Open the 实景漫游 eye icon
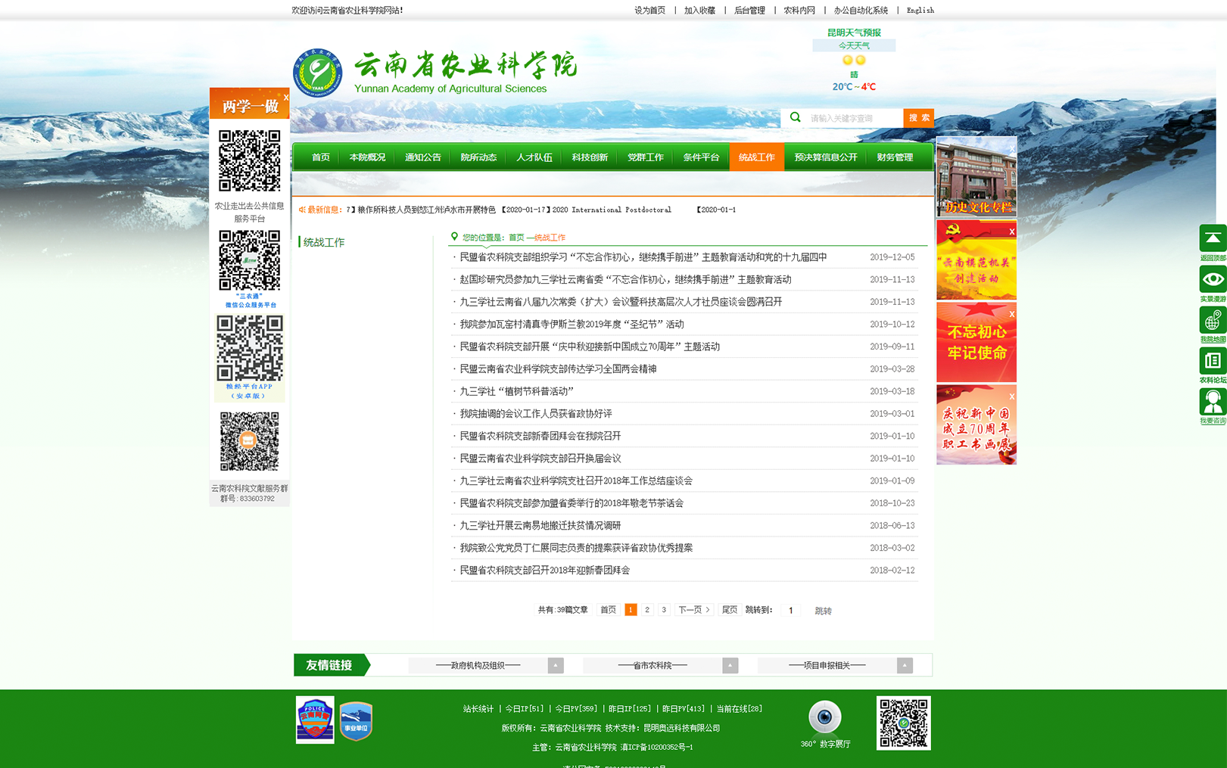Viewport: 1227px width, 768px height. tap(1212, 280)
